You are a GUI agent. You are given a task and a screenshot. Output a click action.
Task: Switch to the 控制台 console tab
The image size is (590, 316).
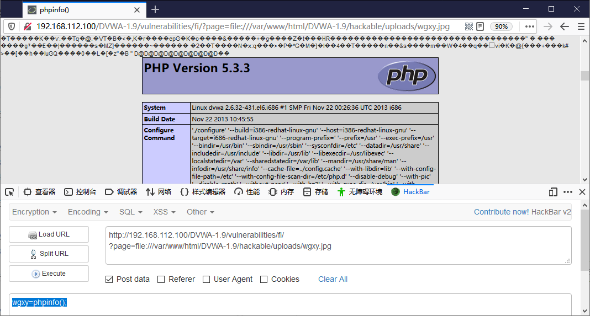[80, 192]
